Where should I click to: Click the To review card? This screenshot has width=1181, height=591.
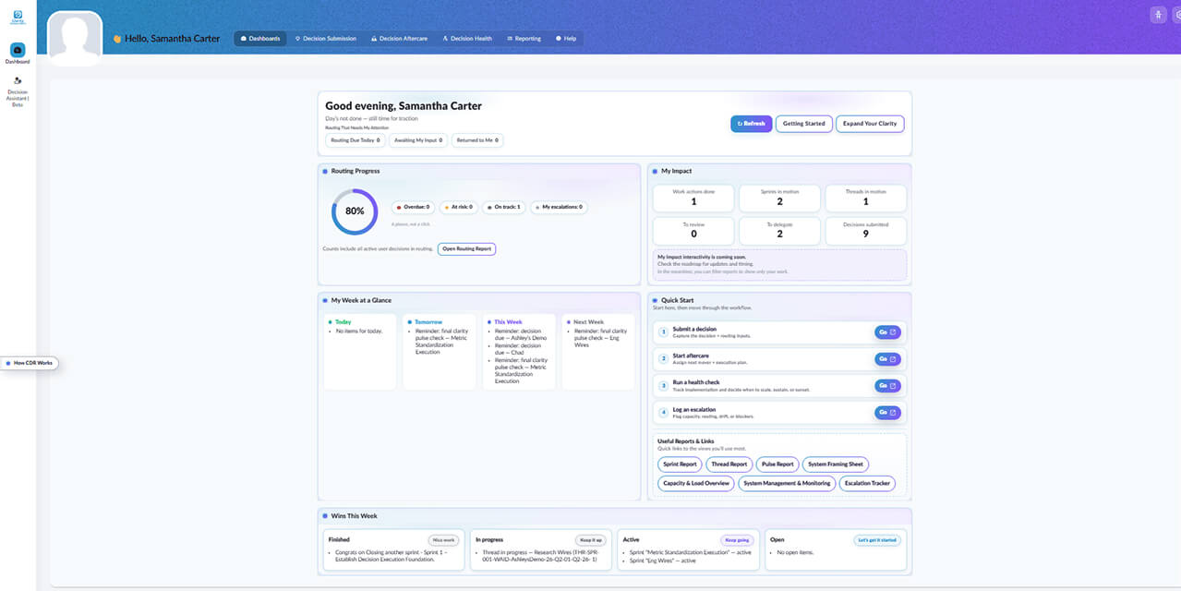coord(693,231)
